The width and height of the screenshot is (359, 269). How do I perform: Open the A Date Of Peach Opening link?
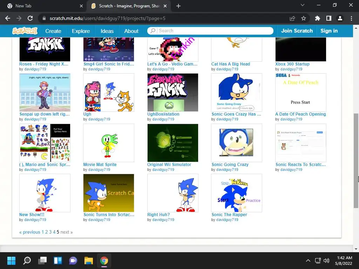click(300, 114)
